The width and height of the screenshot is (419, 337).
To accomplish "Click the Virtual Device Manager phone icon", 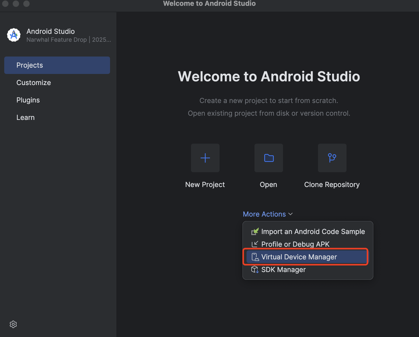I will click(x=255, y=257).
